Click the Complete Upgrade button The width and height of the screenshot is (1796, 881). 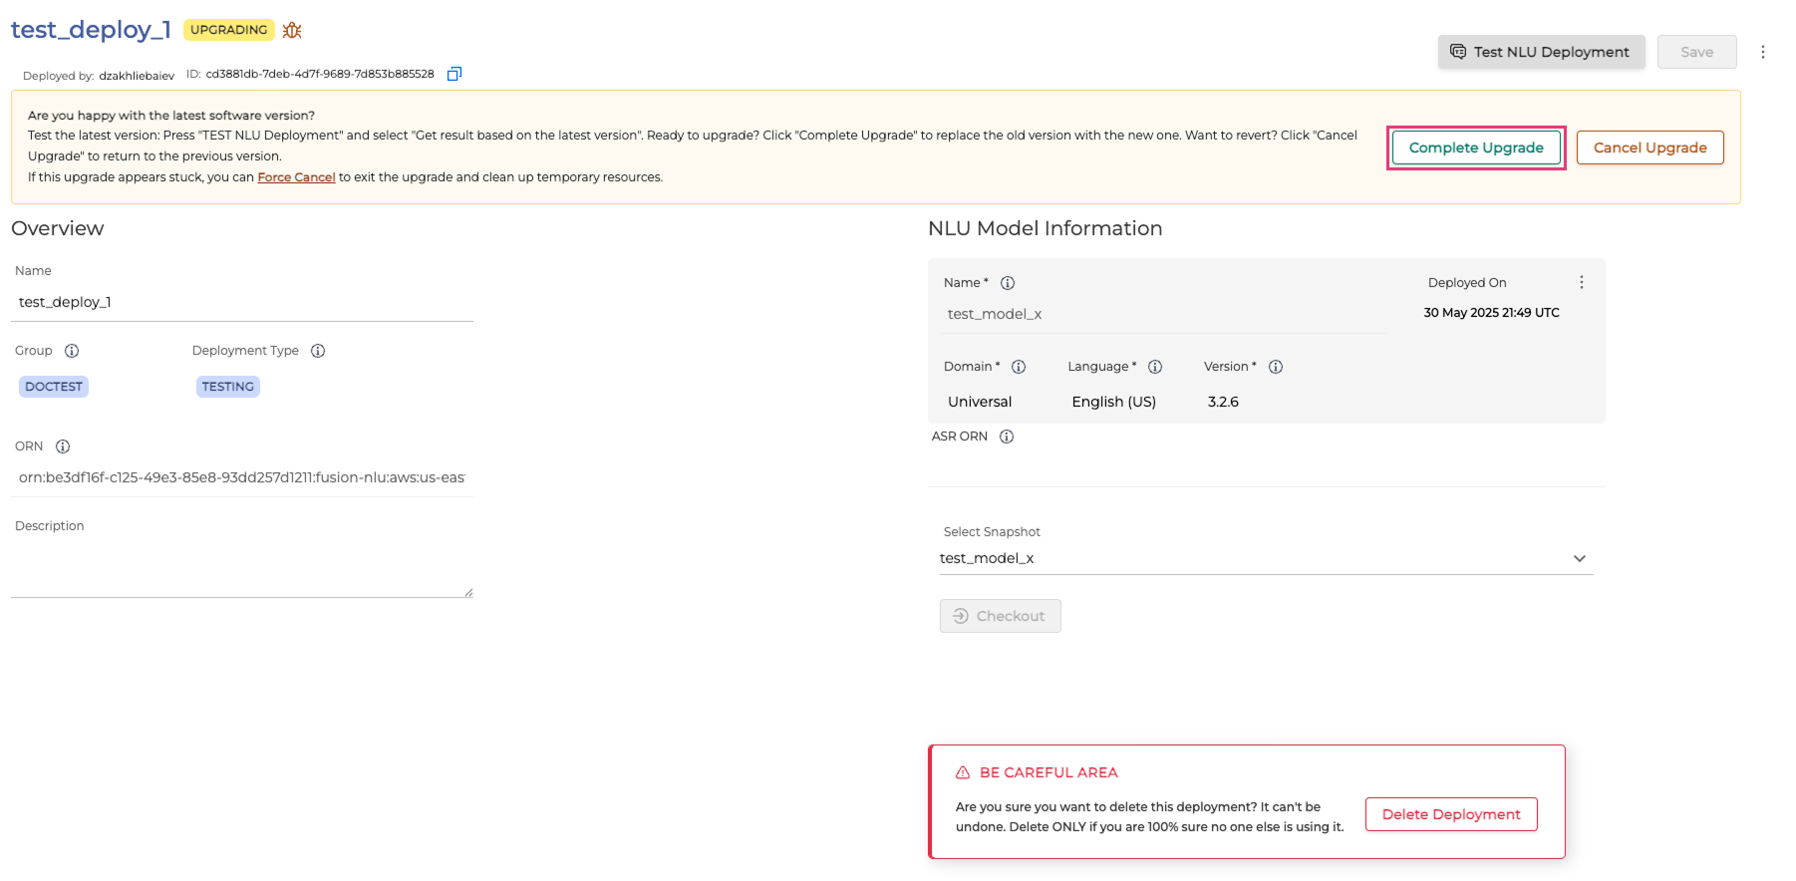1476,147
